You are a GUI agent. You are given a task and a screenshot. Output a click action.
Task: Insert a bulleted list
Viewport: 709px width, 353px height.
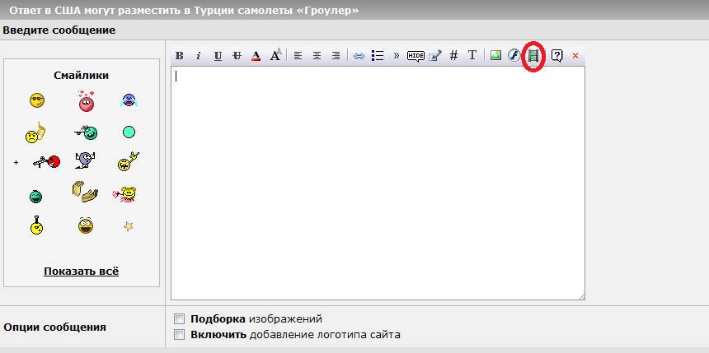pos(377,55)
